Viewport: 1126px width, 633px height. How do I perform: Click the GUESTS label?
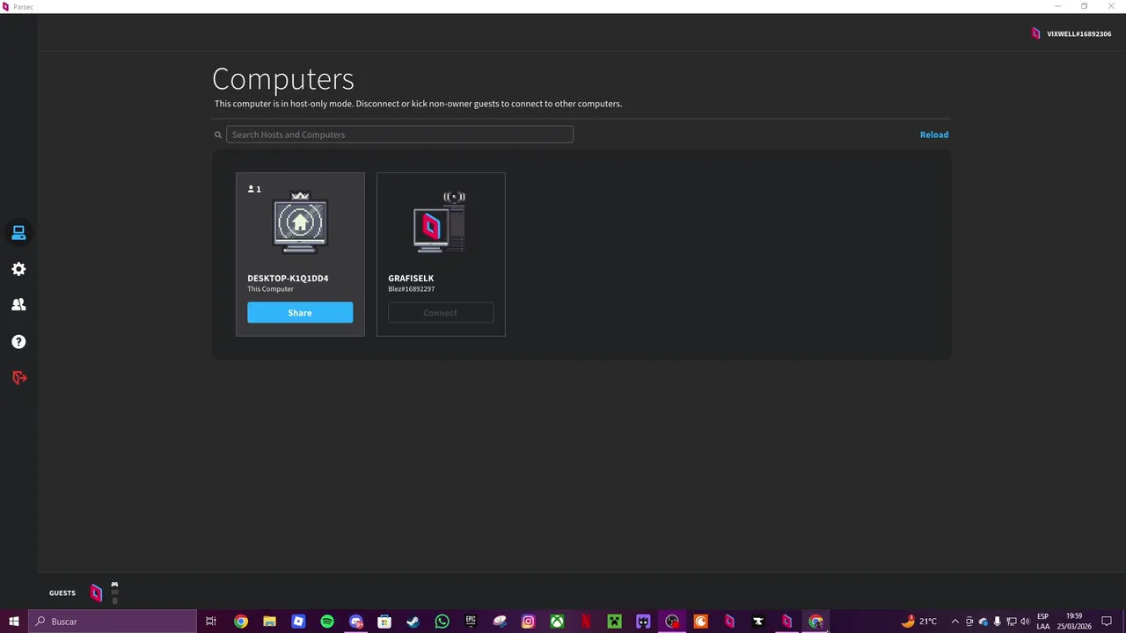(x=62, y=593)
